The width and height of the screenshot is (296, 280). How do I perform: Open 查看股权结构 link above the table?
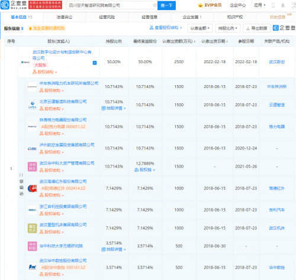coord(165,28)
